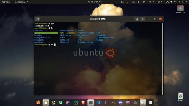Click the 'anaconda3' directory name
Screen dimensions: 189x106
pos(39,31)
